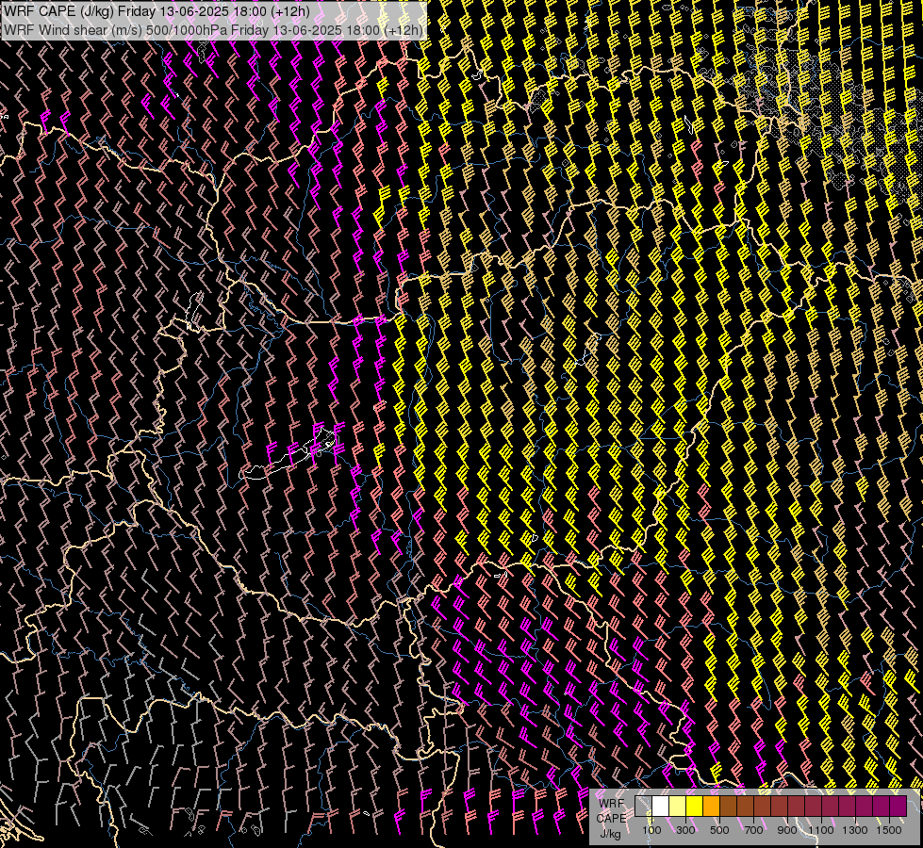
Task: Click the CAPE word in the legend
Action: 611,819
